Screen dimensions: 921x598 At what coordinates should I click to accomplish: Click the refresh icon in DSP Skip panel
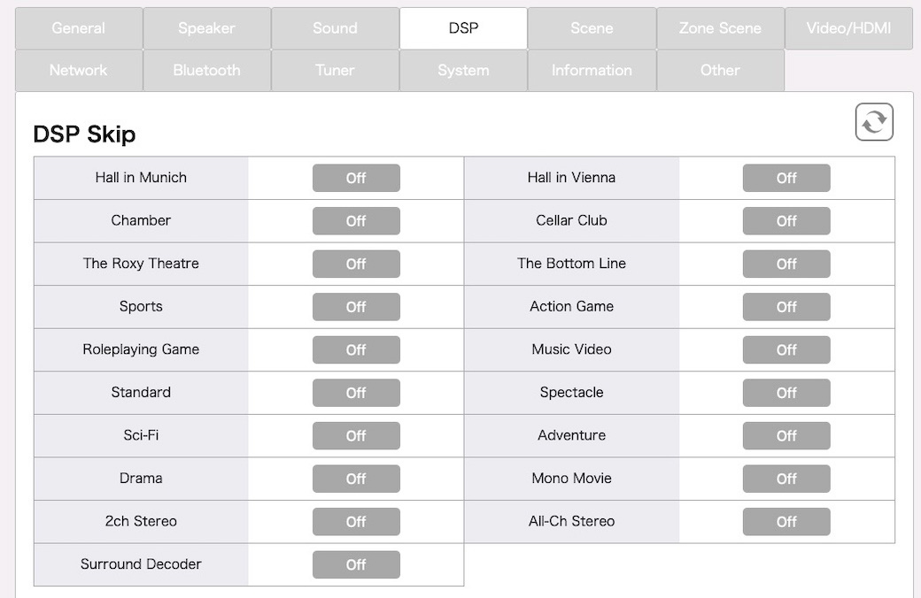pyautogui.click(x=874, y=122)
